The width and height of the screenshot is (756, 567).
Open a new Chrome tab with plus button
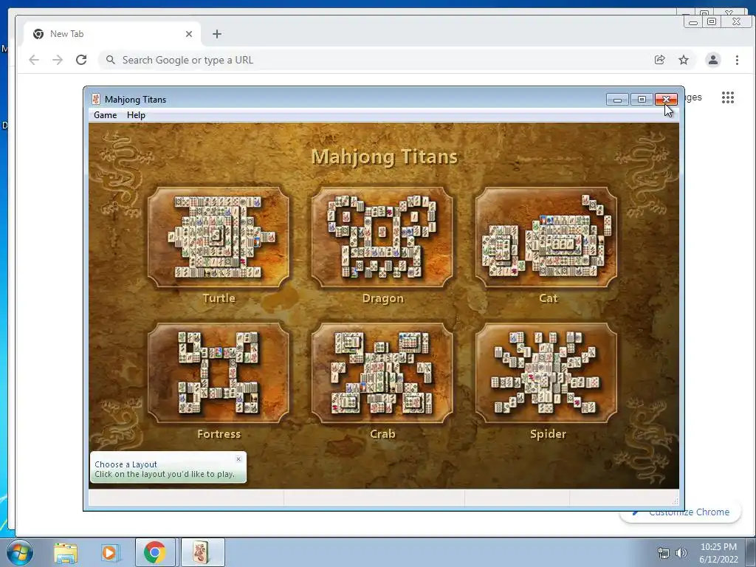pos(217,34)
